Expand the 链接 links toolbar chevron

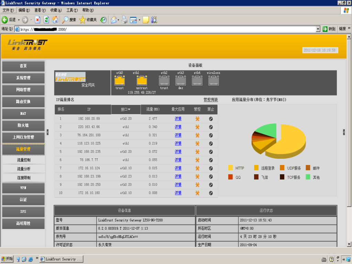click(x=349, y=28)
